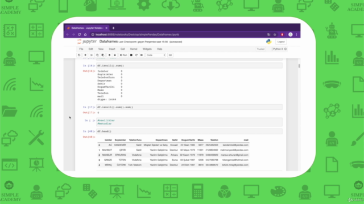Click the MAHMUT cell in row 1

coord(107,150)
